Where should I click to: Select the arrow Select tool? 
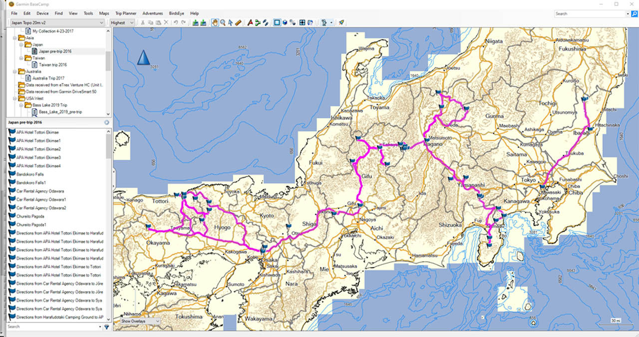(230, 22)
